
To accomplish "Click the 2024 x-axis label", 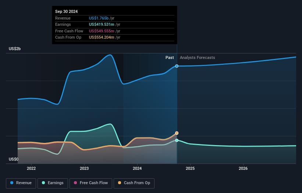I will pyautogui.click(x=137, y=168).
